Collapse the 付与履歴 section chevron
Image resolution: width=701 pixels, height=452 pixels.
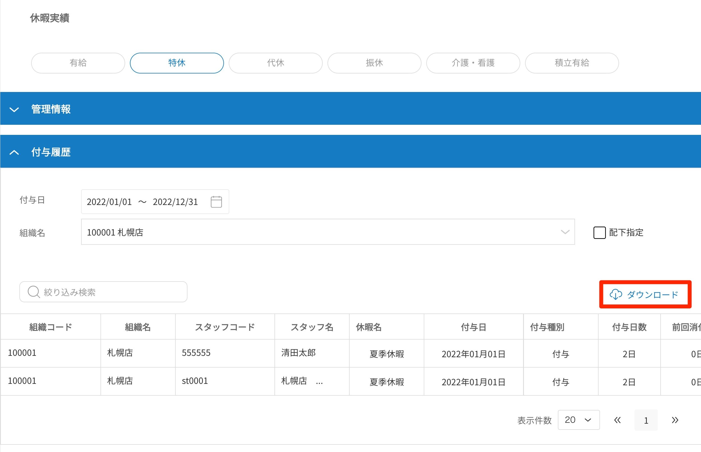point(14,152)
